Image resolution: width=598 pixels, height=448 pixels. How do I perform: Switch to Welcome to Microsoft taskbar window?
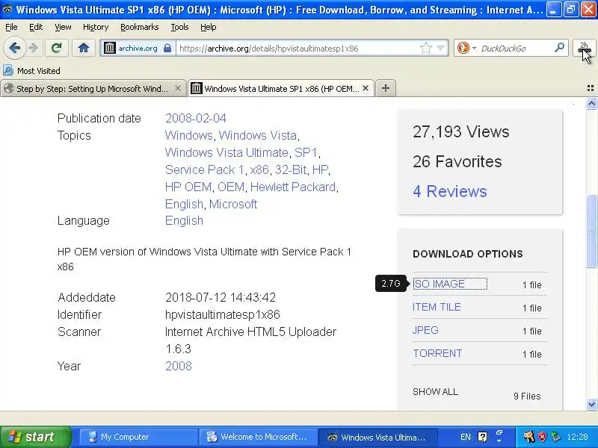click(258, 437)
